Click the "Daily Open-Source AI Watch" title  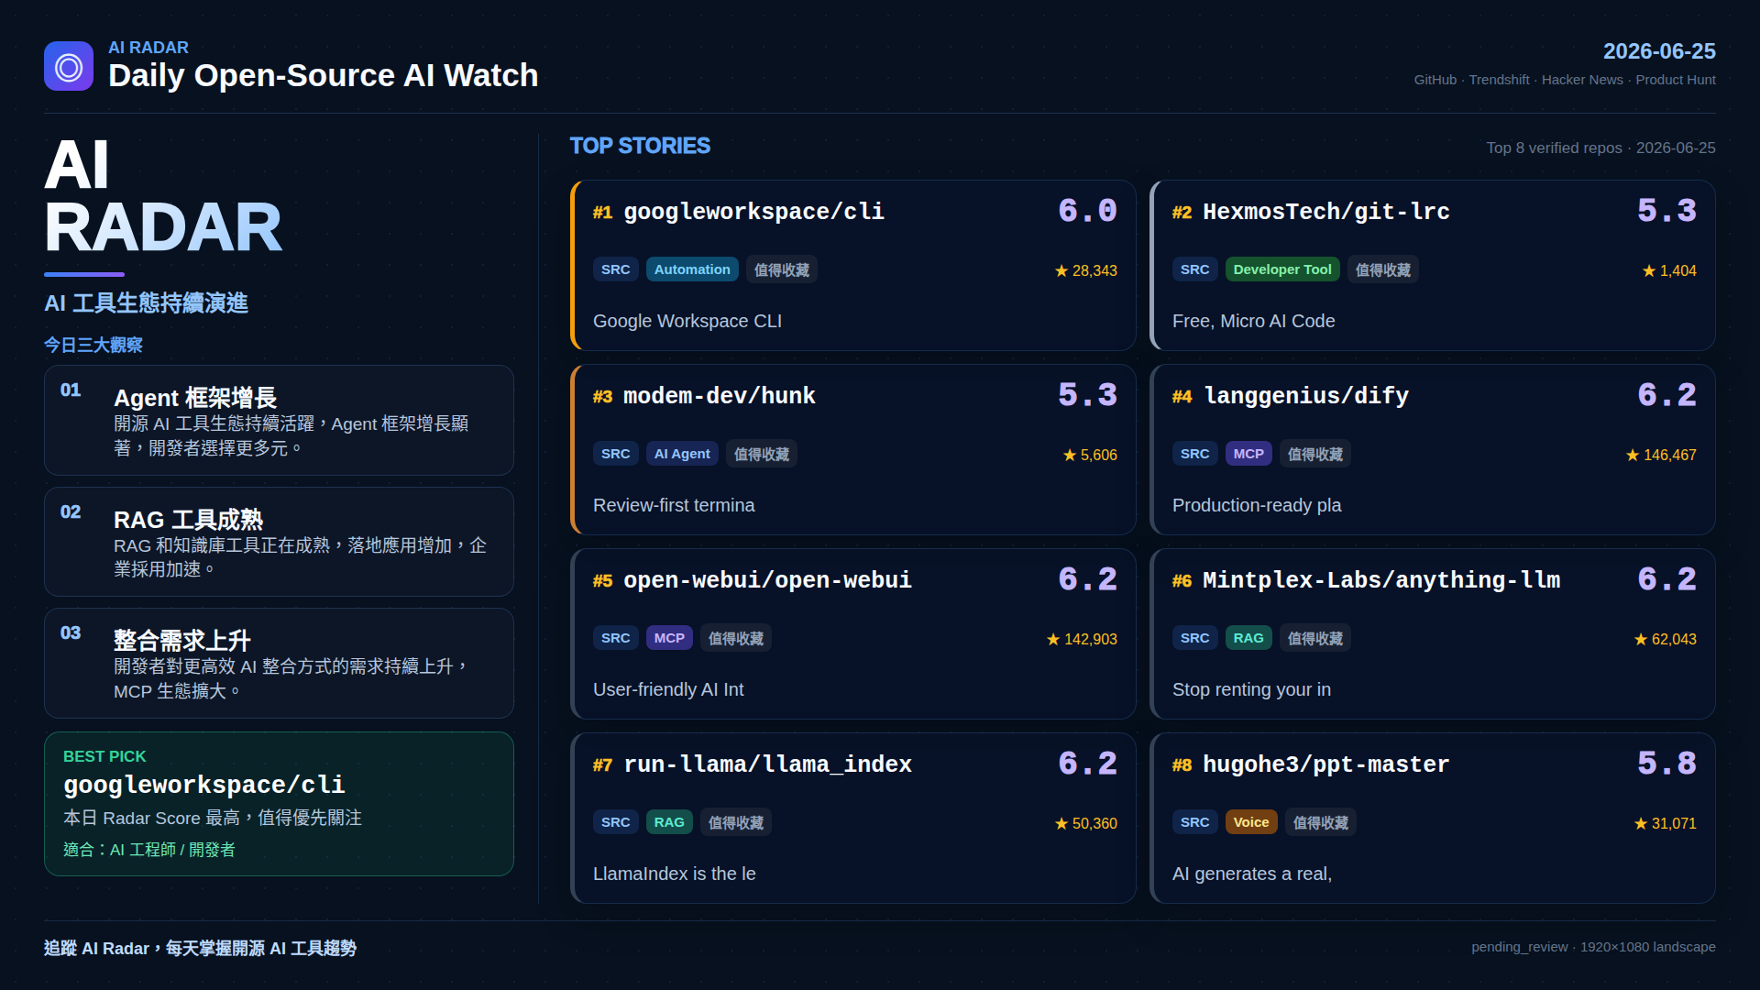[x=323, y=75]
